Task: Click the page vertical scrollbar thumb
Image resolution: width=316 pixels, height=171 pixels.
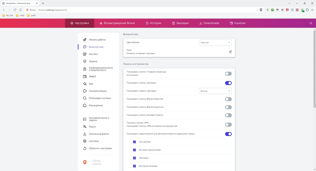Action: point(314,69)
